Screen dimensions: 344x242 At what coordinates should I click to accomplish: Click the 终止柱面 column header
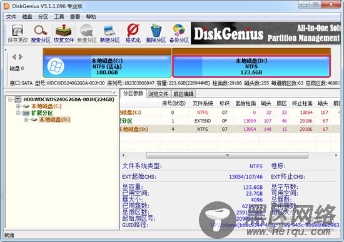pos(302,103)
